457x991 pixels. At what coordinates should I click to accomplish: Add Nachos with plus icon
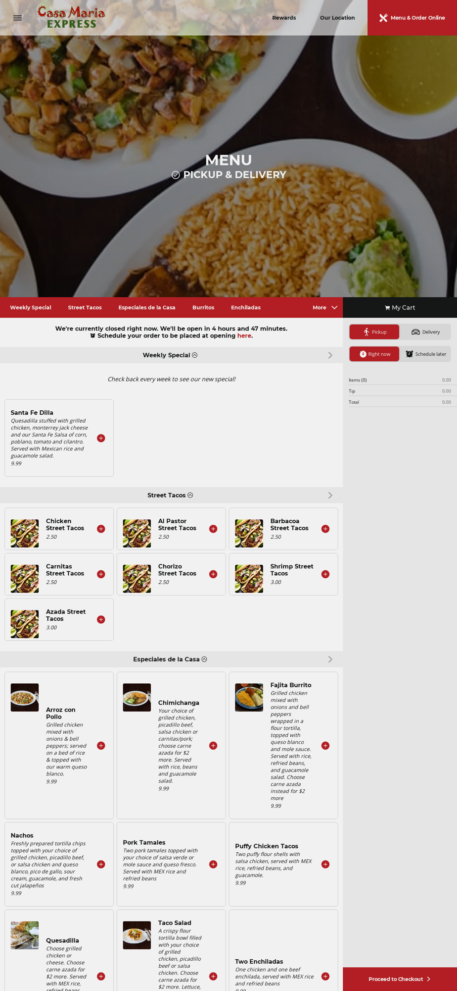point(101,864)
